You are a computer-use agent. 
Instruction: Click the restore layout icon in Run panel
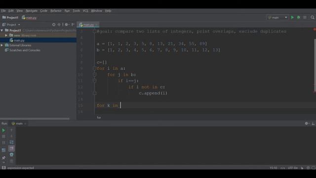pyautogui.click(x=3, y=150)
